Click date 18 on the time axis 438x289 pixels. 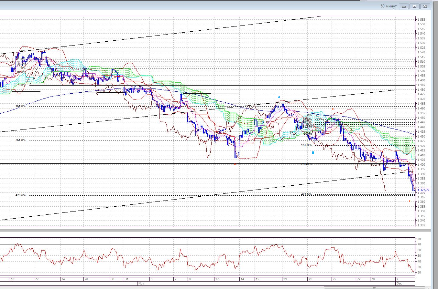coord(12,279)
